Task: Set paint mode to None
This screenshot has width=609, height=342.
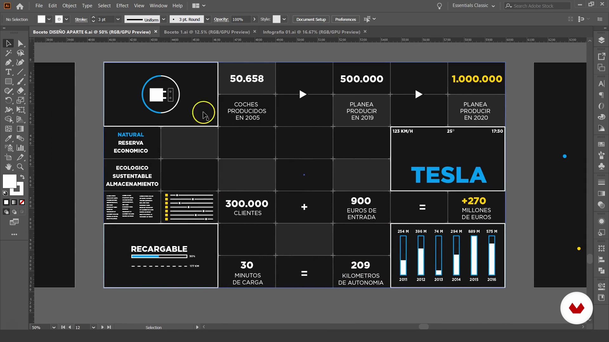Action: [22, 202]
